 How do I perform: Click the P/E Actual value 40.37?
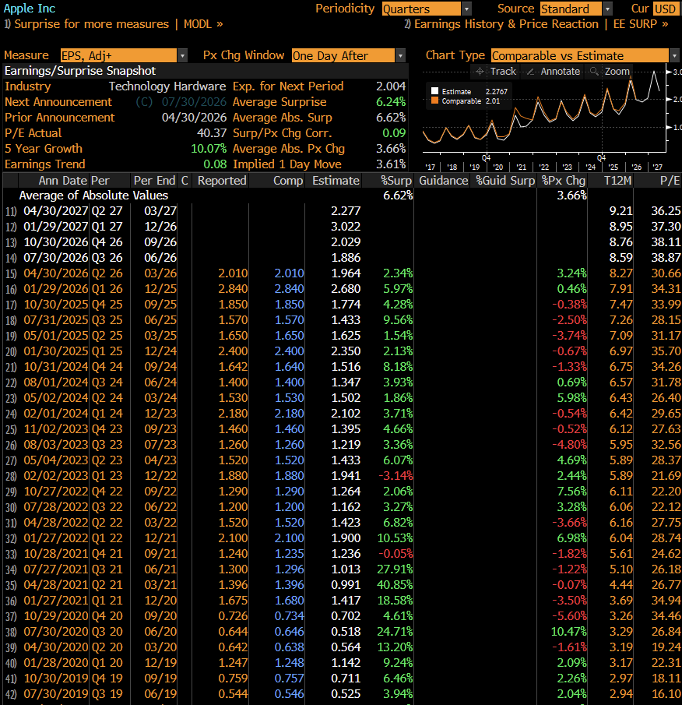pos(212,133)
